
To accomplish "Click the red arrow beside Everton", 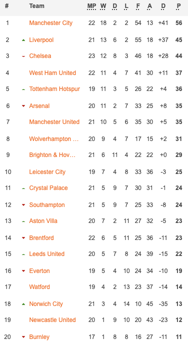I will [23, 271].
